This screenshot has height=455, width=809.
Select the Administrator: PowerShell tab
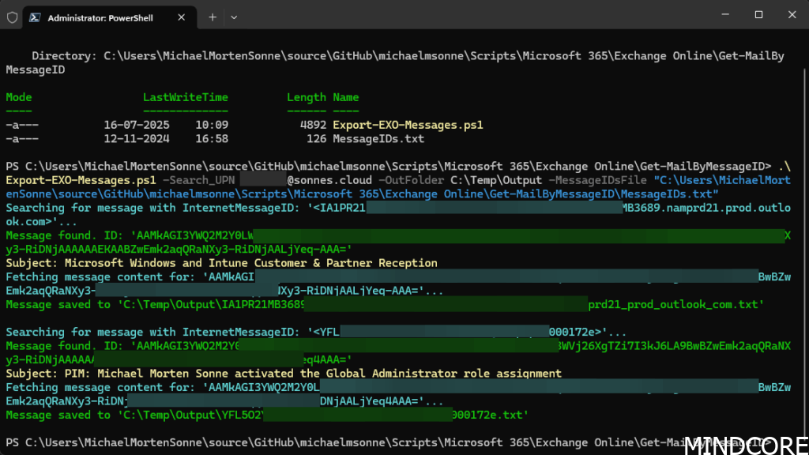click(x=103, y=17)
